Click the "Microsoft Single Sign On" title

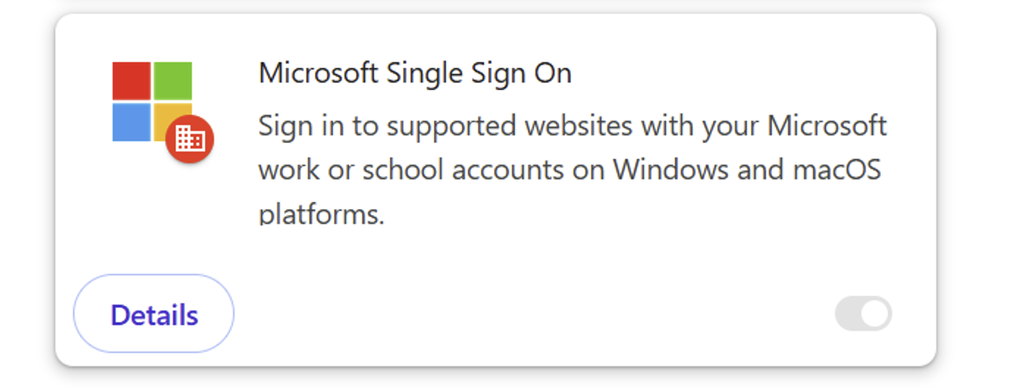point(415,73)
